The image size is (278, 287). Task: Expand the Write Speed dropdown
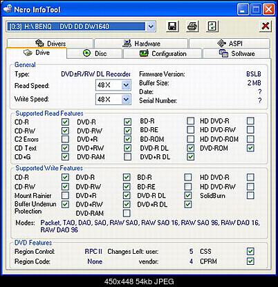[126, 100]
